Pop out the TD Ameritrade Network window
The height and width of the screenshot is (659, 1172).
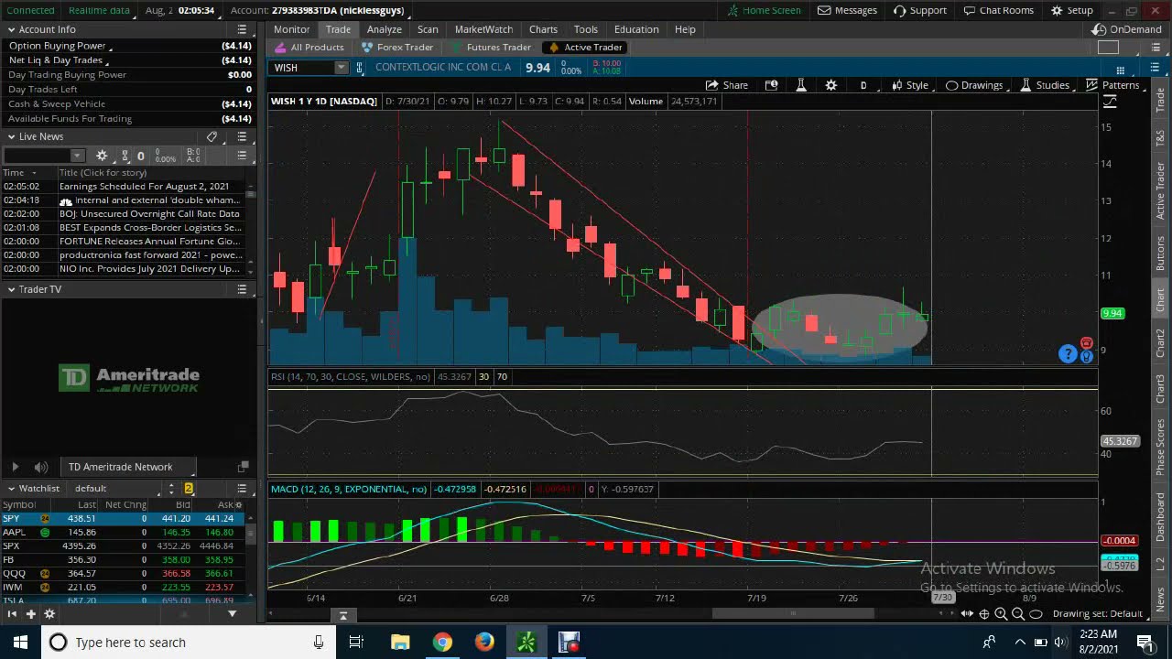tap(243, 467)
